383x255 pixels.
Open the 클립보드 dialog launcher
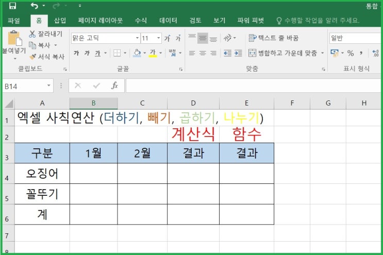pyautogui.click(x=65, y=70)
